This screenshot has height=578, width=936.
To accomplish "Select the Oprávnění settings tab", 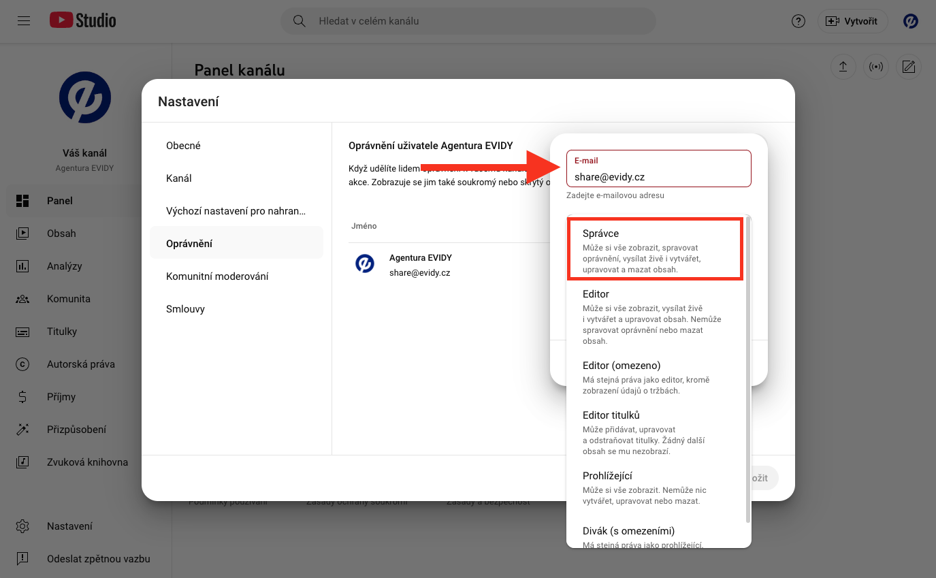I will click(x=236, y=243).
